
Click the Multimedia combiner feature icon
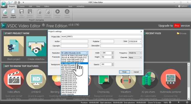coord(171,79)
